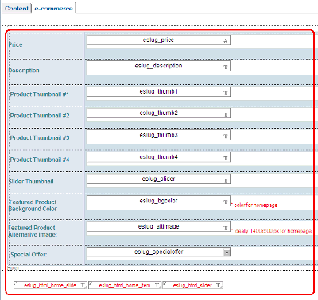Click the T icon in eslug_slider field
The image size is (318, 300).
[x=226, y=180]
